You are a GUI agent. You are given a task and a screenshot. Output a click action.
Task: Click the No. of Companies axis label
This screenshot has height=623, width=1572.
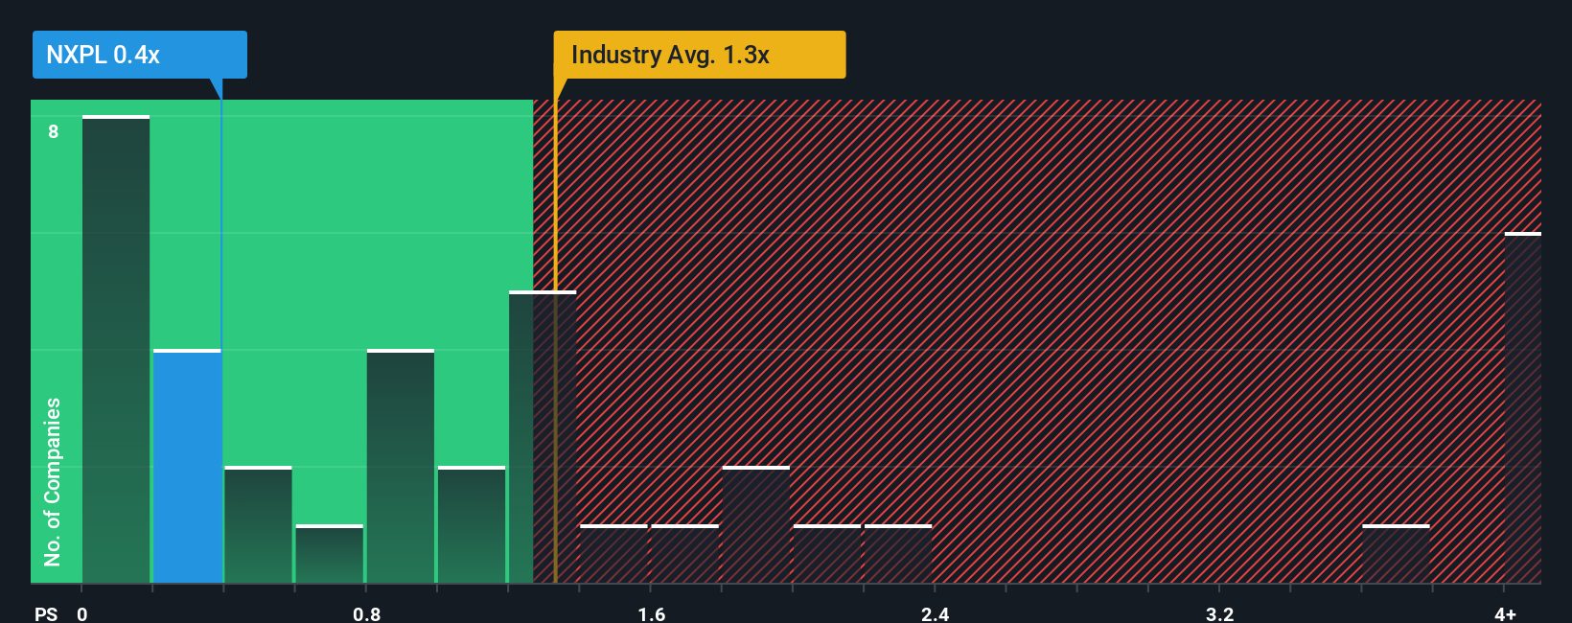(x=53, y=482)
